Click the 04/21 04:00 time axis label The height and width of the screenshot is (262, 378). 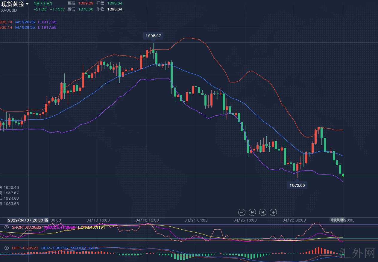coord(196,220)
